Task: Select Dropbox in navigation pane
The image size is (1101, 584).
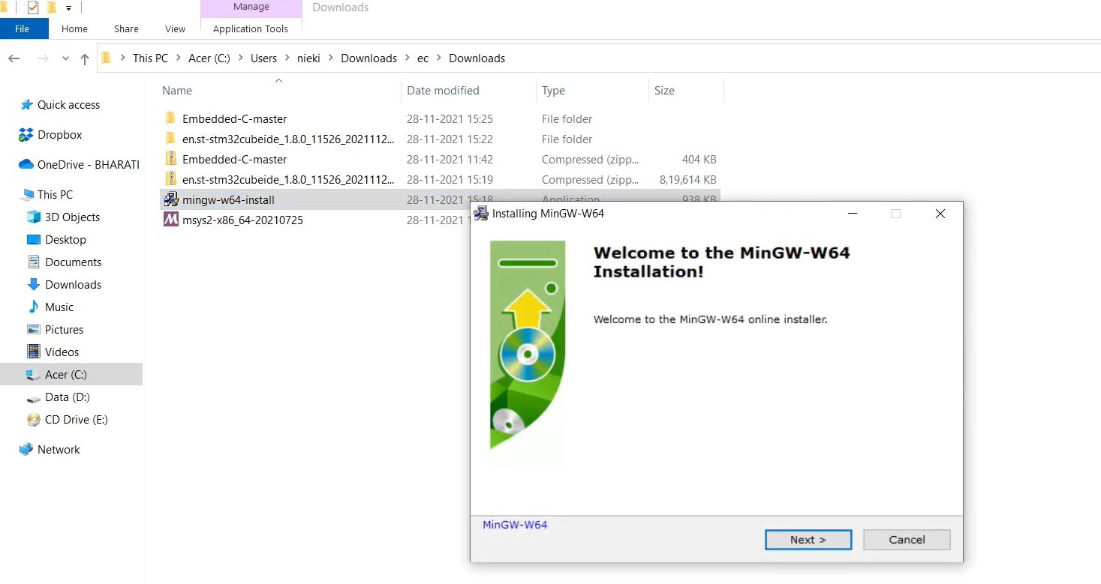Action: [x=59, y=135]
